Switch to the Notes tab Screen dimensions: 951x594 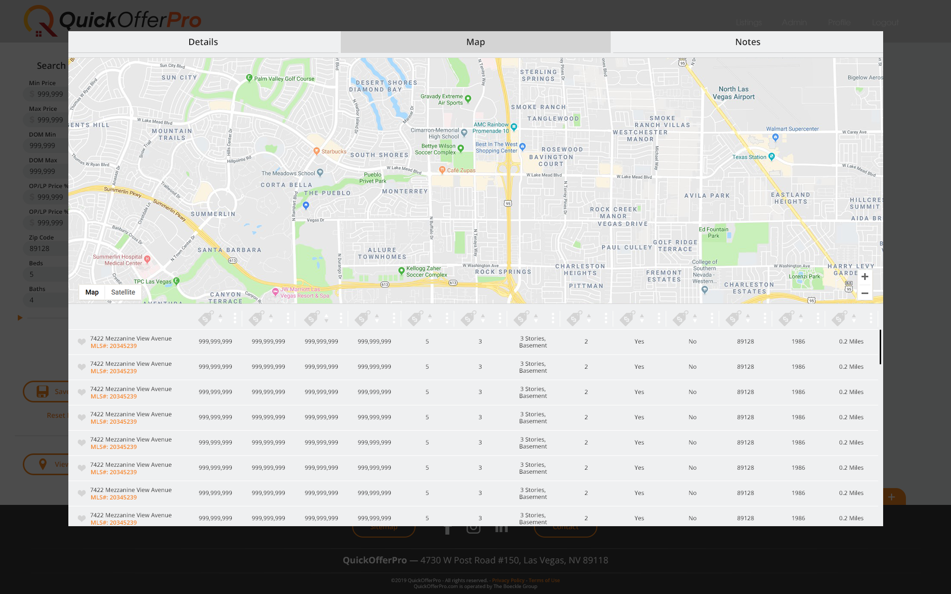[x=747, y=42]
